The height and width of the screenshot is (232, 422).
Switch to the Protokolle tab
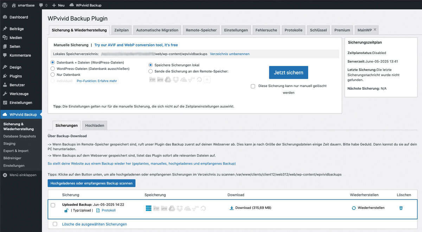click(x=294, y=30)
